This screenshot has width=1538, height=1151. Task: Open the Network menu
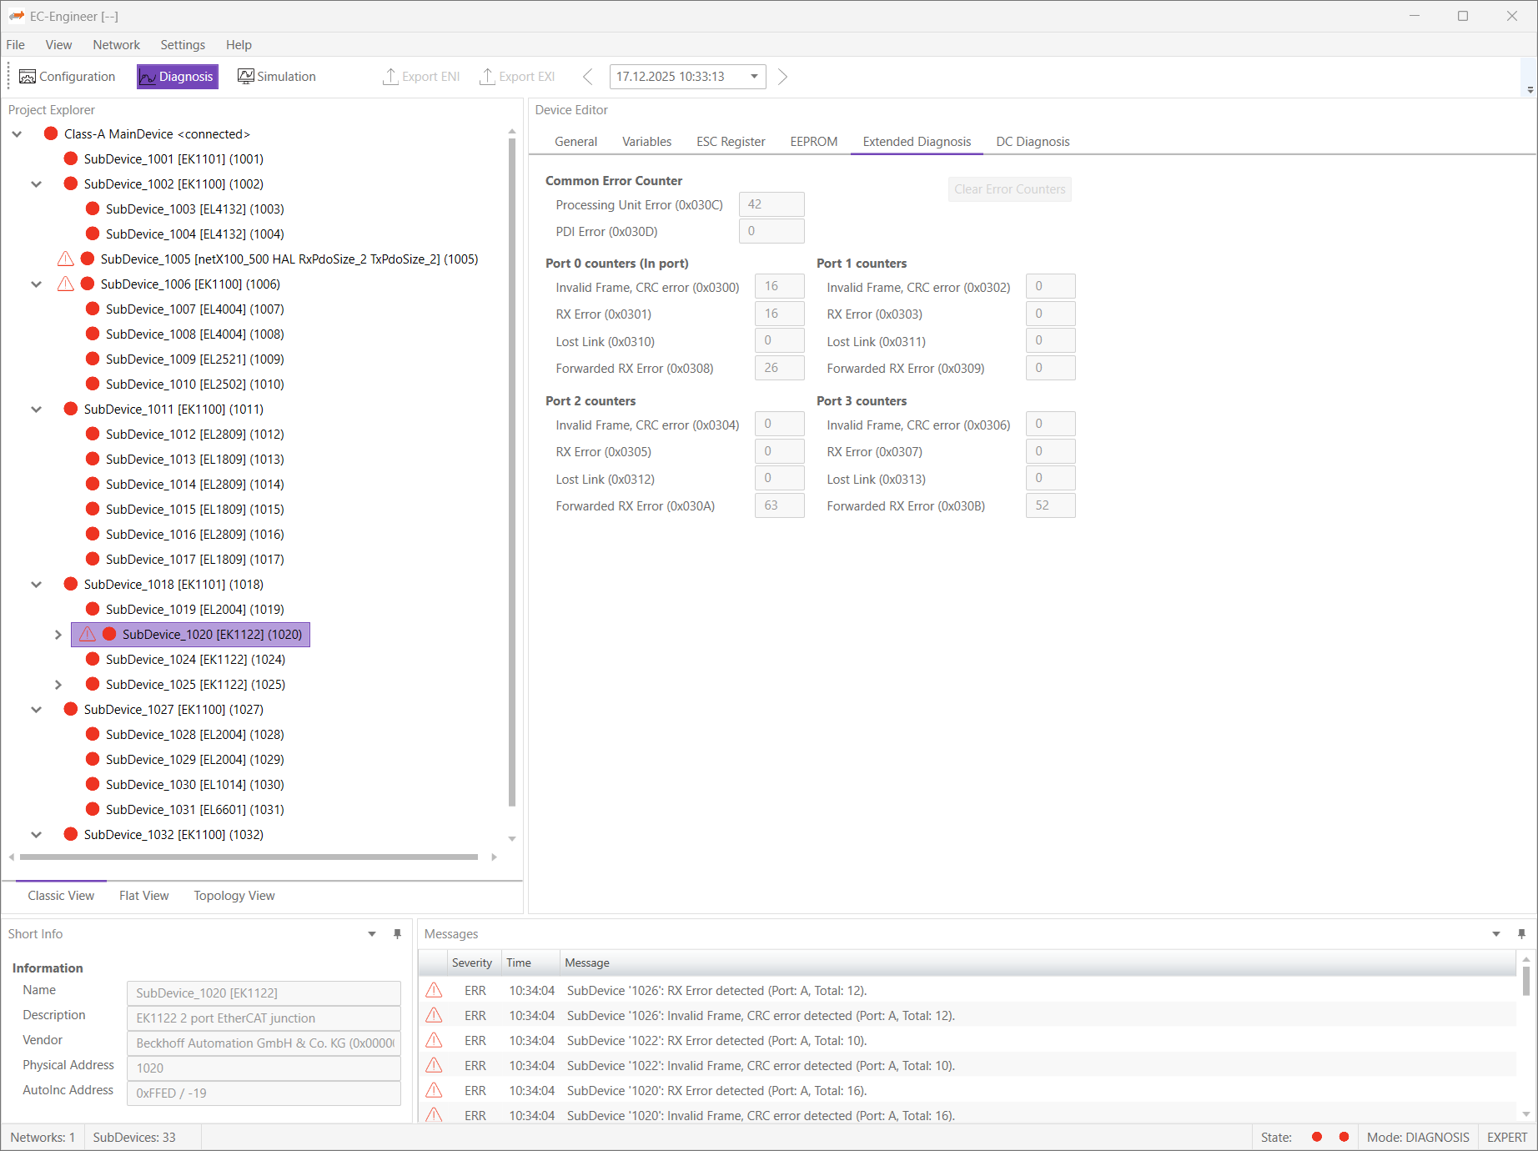tap(116, 44)
